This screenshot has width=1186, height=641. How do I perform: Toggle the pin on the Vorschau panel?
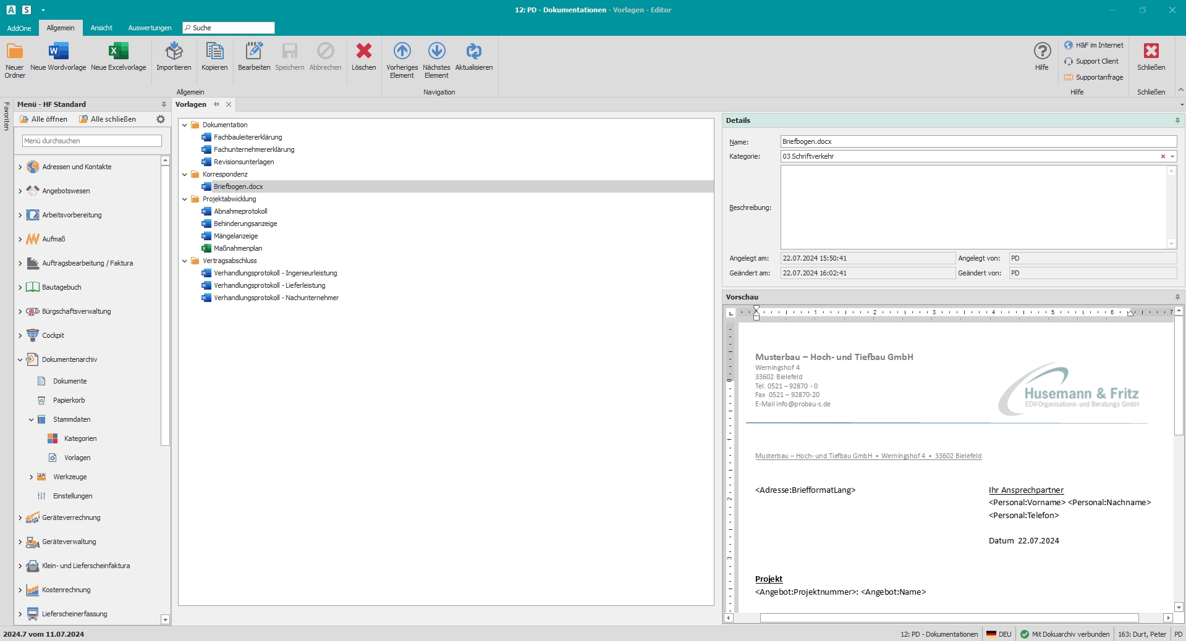pos(1177,298)
